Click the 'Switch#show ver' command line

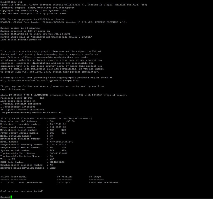(x=11, y=2)
